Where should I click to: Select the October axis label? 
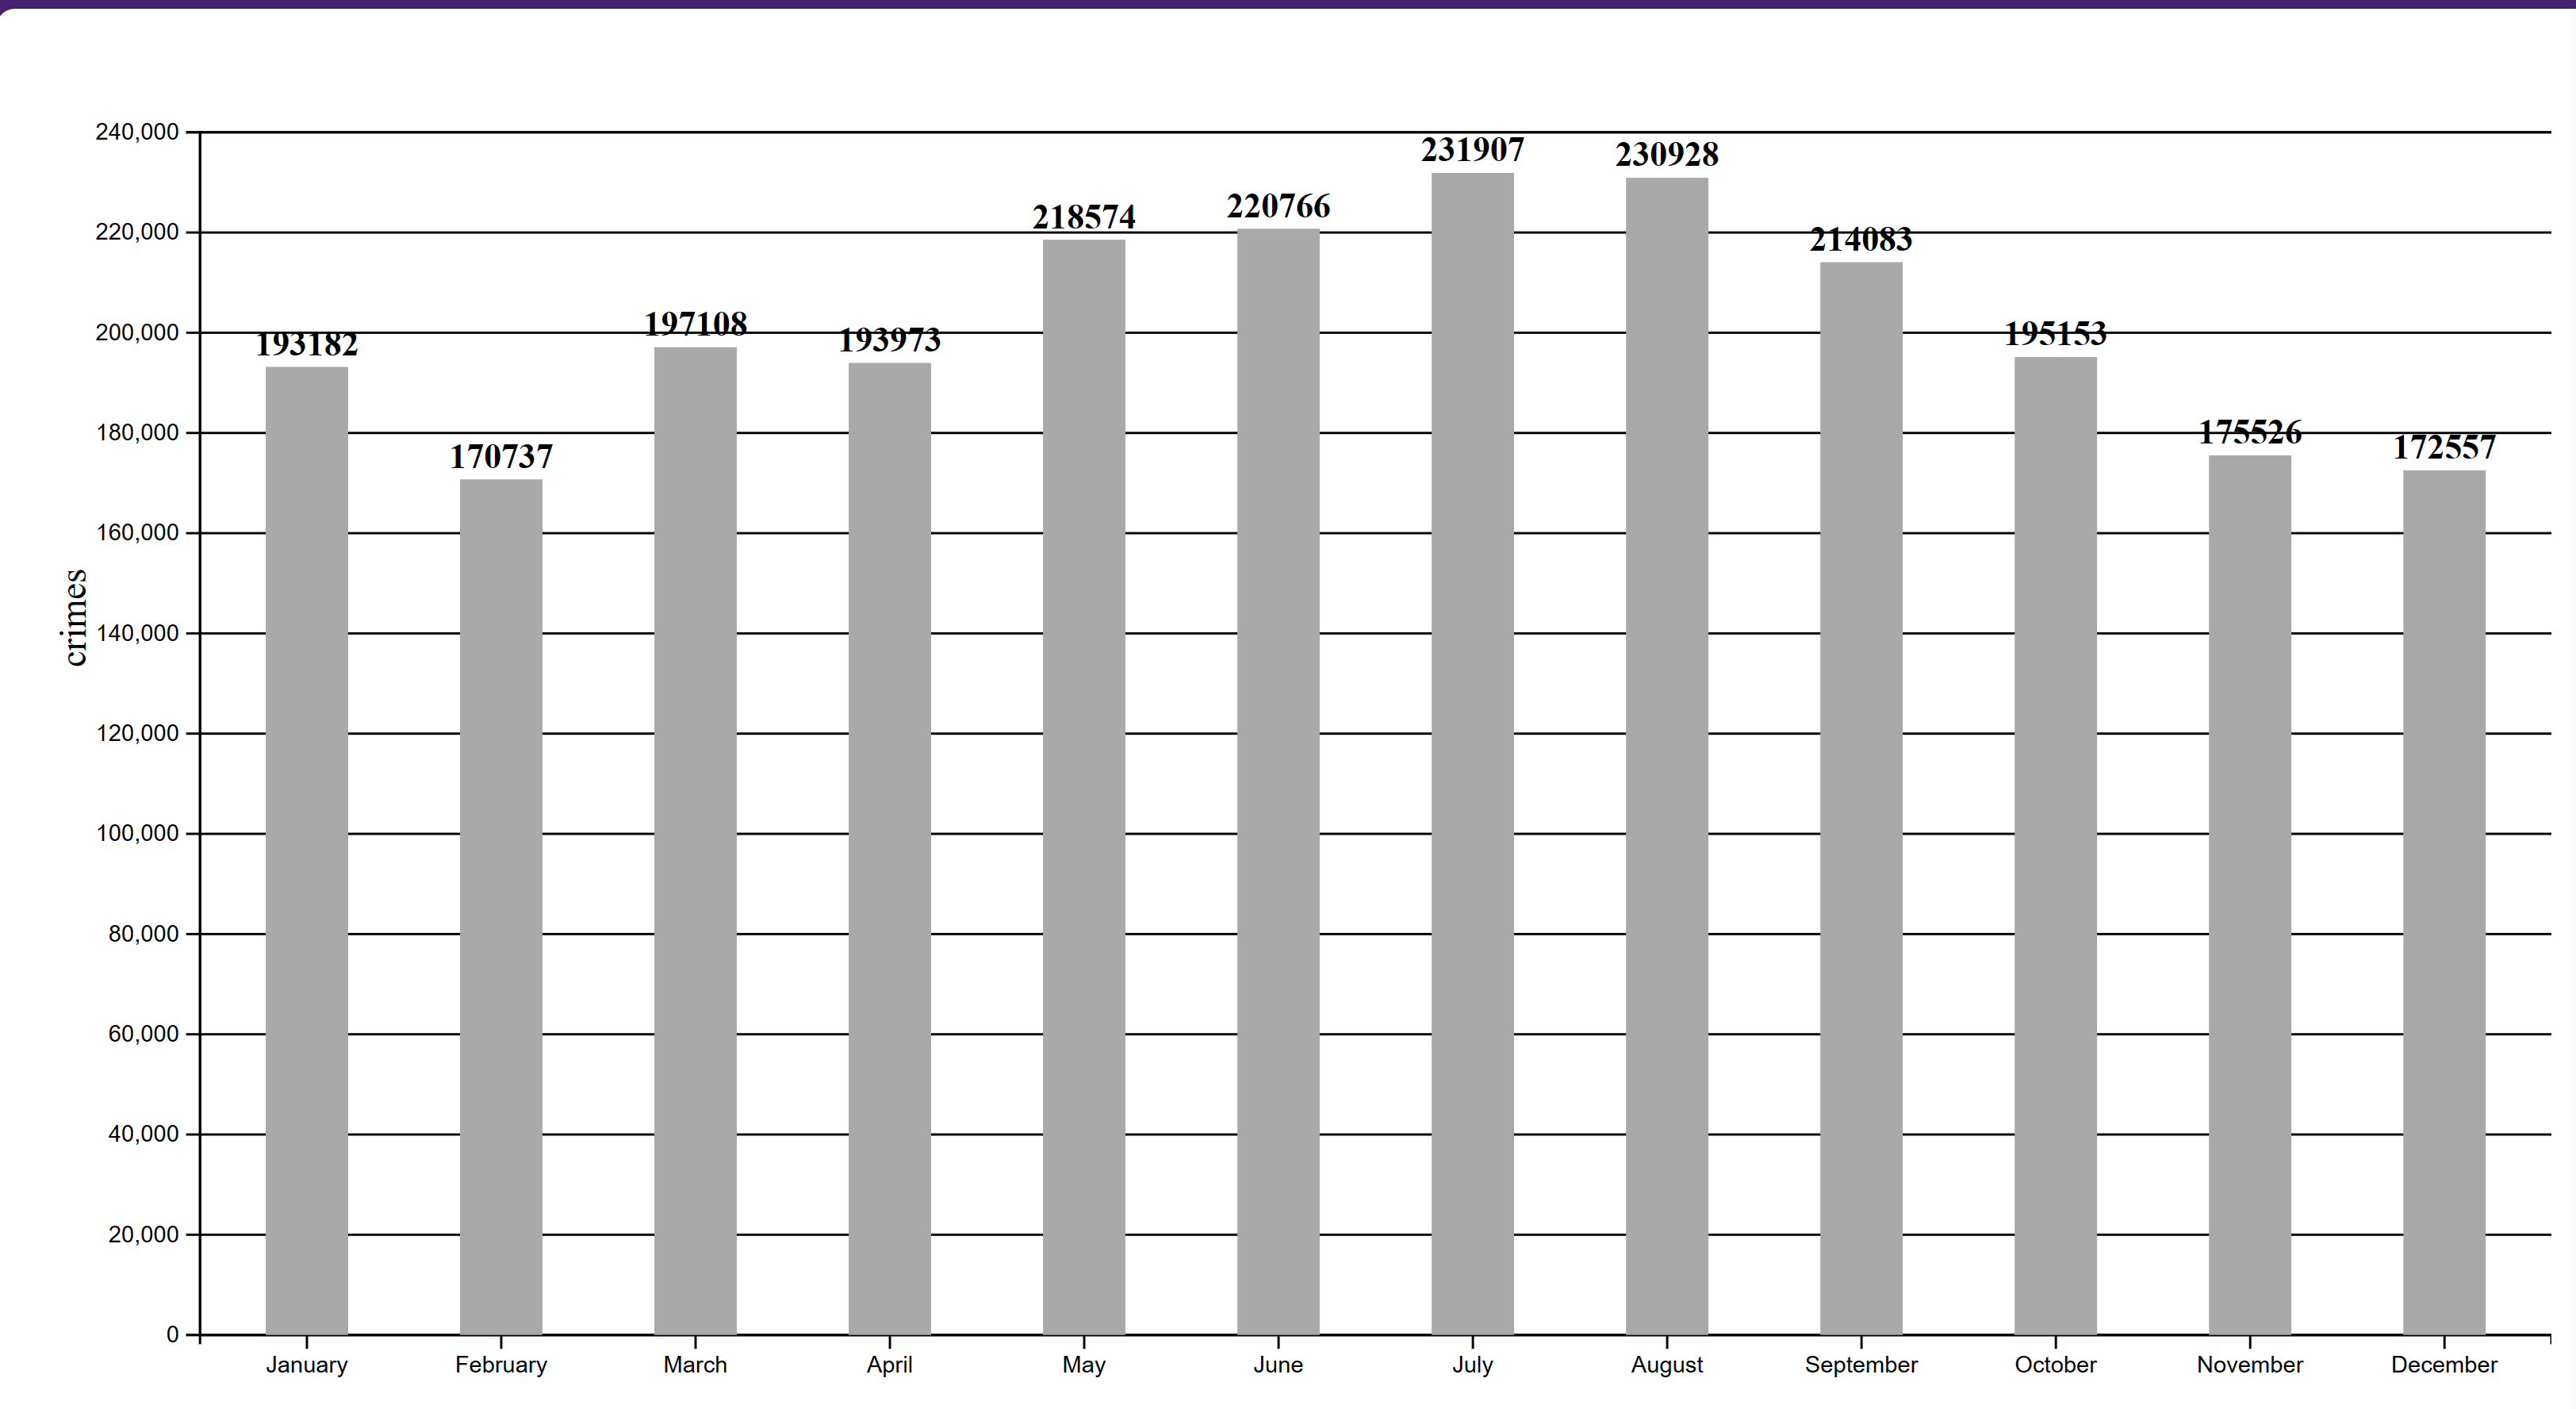click(x=2055, y=1365)
